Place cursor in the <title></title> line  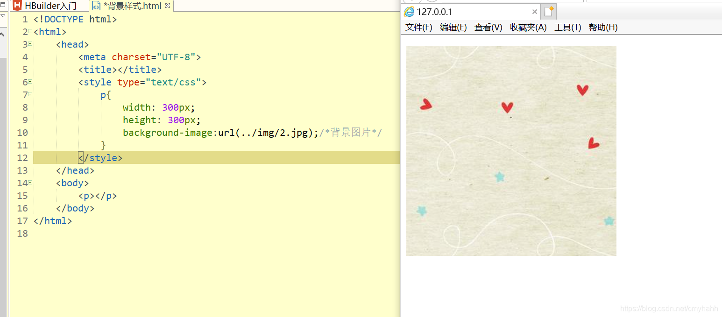pyautogui.click(x=120, y=70)
